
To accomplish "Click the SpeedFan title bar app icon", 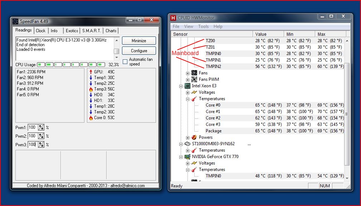I will (x=15, y=21).
